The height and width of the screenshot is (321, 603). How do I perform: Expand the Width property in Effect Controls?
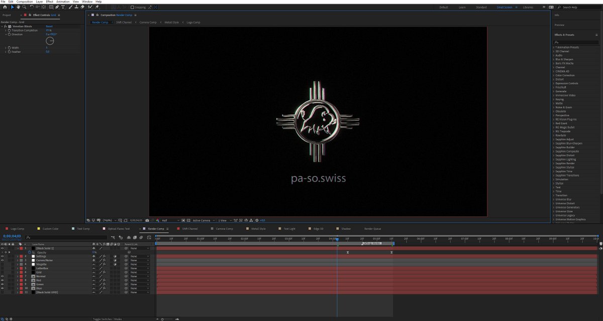point(6,48)
